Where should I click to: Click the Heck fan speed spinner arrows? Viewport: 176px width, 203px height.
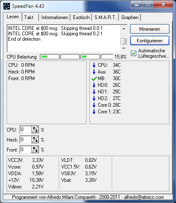point(35,139)
